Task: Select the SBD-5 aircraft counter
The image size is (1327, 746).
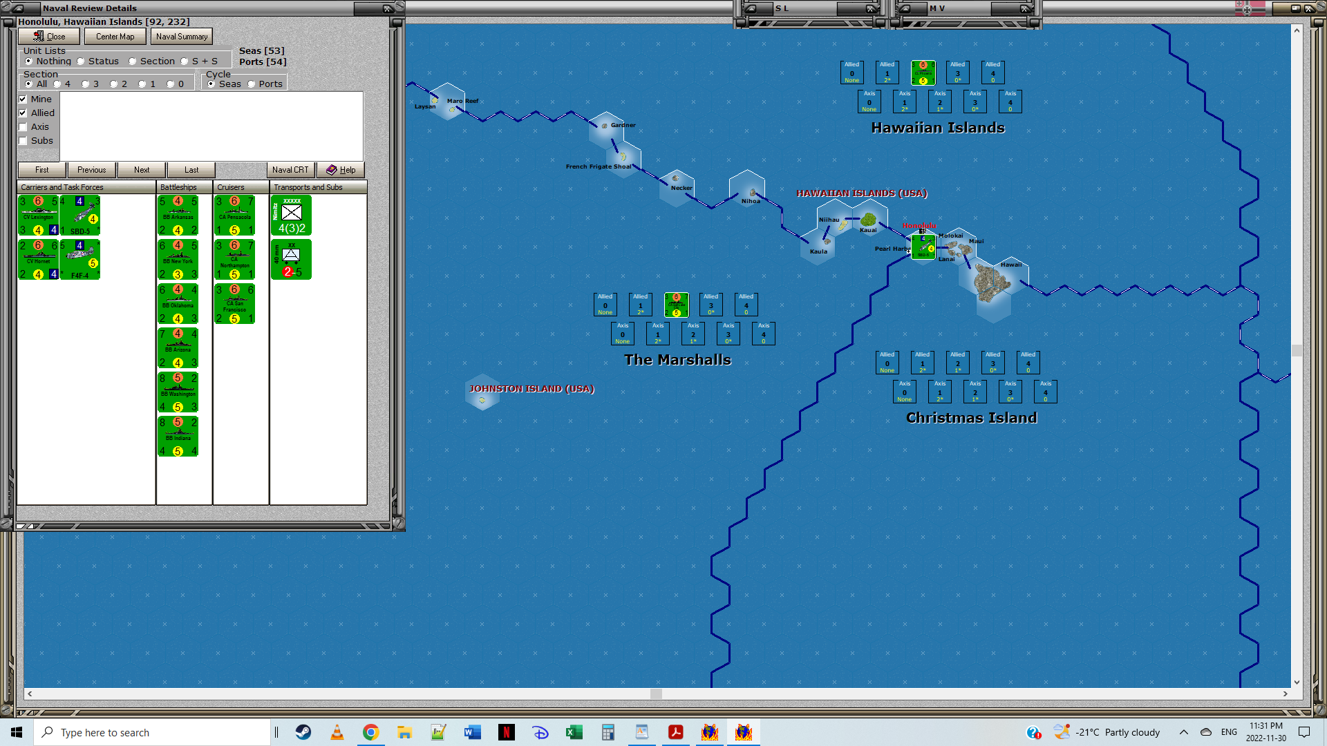Action: (80, 216)
